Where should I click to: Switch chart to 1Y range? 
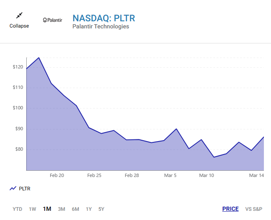(x=89, y=209)
